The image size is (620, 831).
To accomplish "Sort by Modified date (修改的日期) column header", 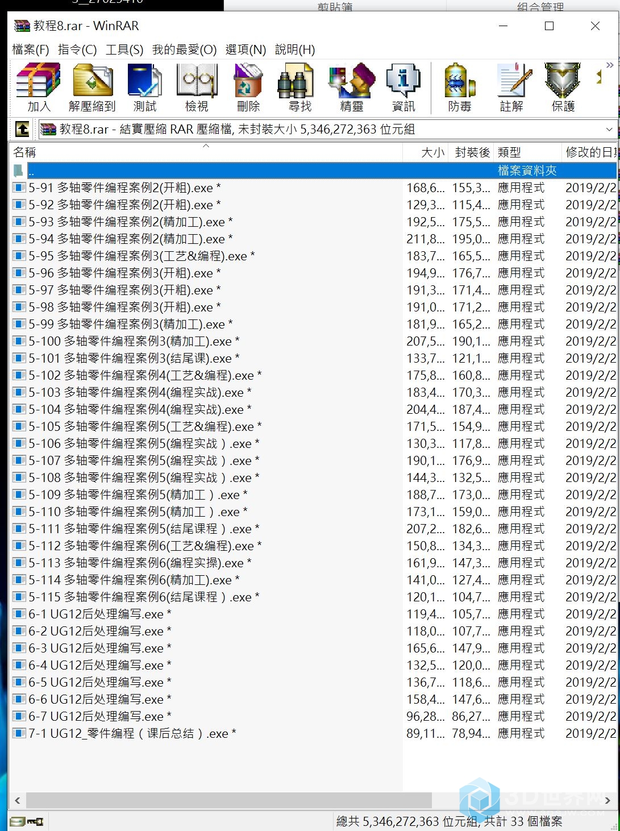I will click(590, 152).
